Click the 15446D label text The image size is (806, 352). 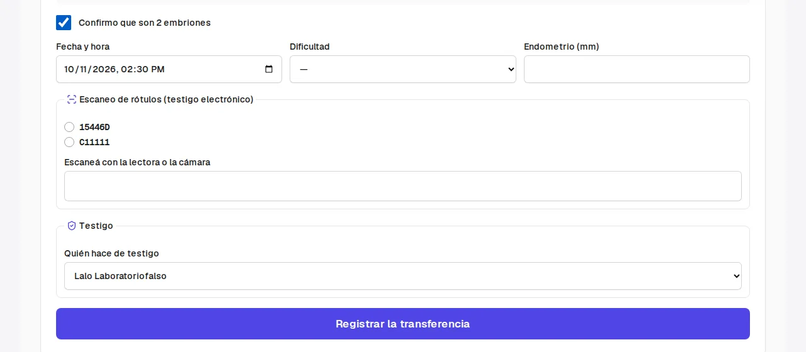(x=94, y=127)
